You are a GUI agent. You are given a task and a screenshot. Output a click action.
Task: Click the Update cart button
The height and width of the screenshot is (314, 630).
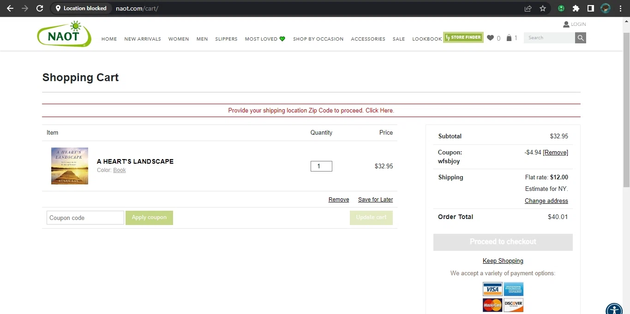(371, 218)
